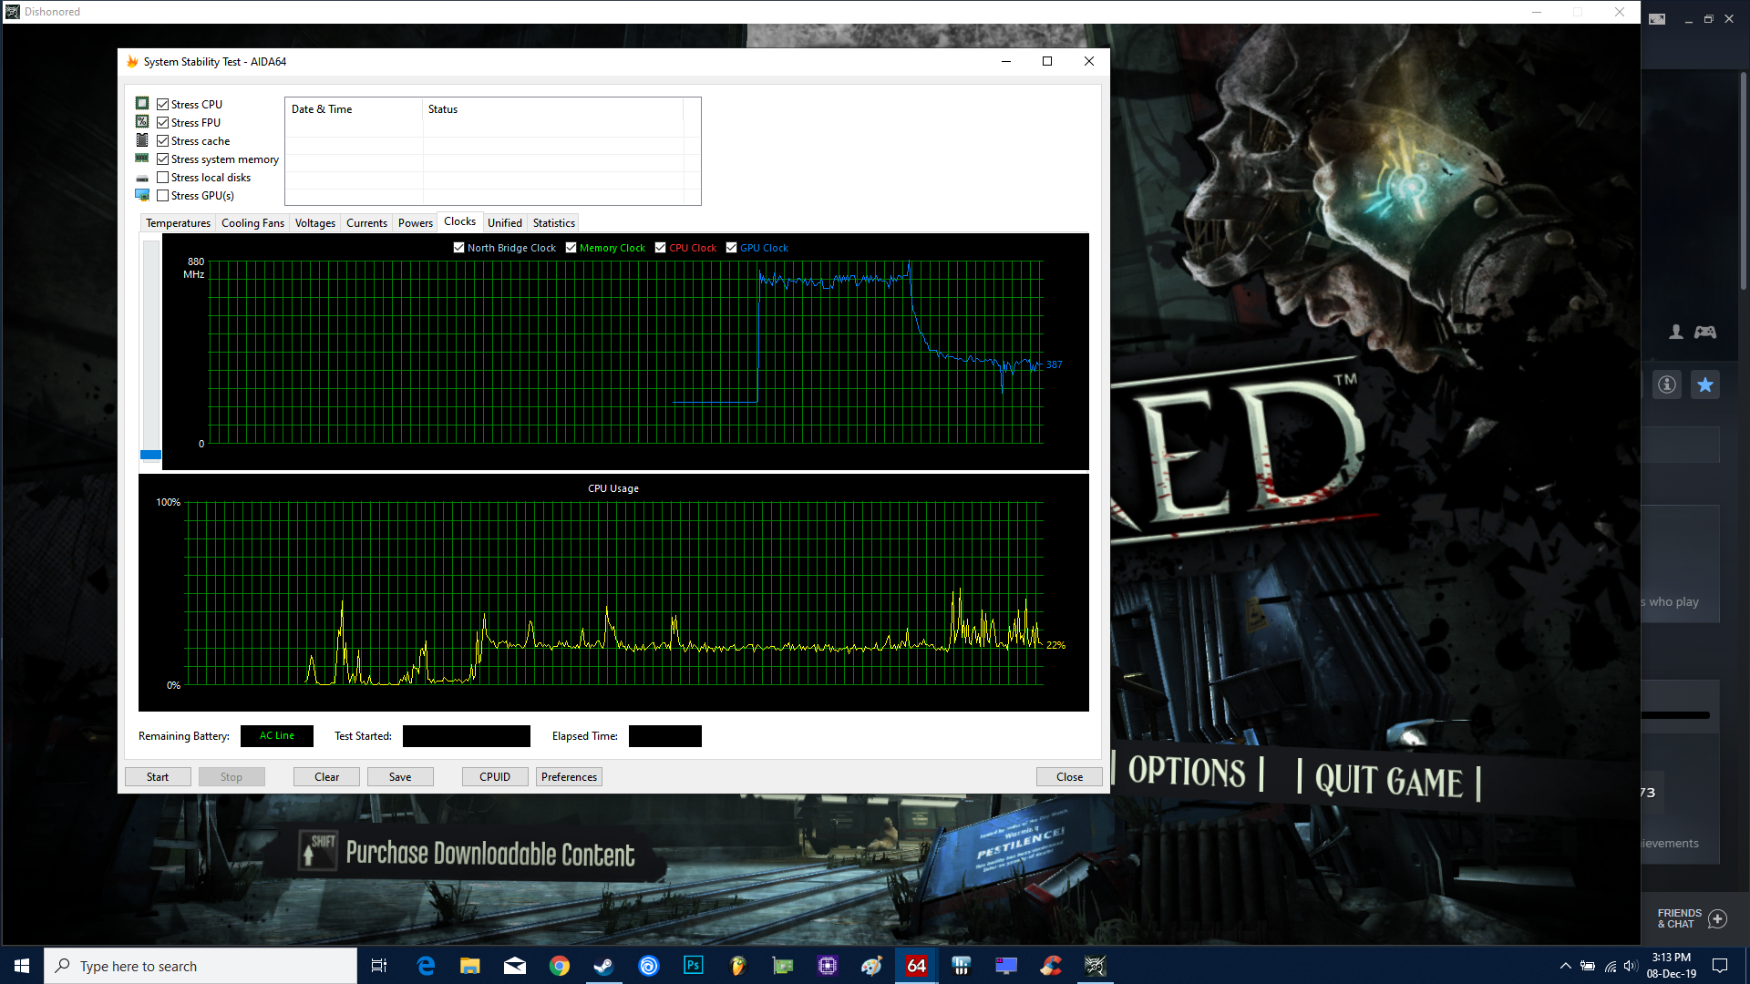Screen dimensions: 1750x984
Task: Open Google Chrome from taskbar
Action: coord(560,966)
